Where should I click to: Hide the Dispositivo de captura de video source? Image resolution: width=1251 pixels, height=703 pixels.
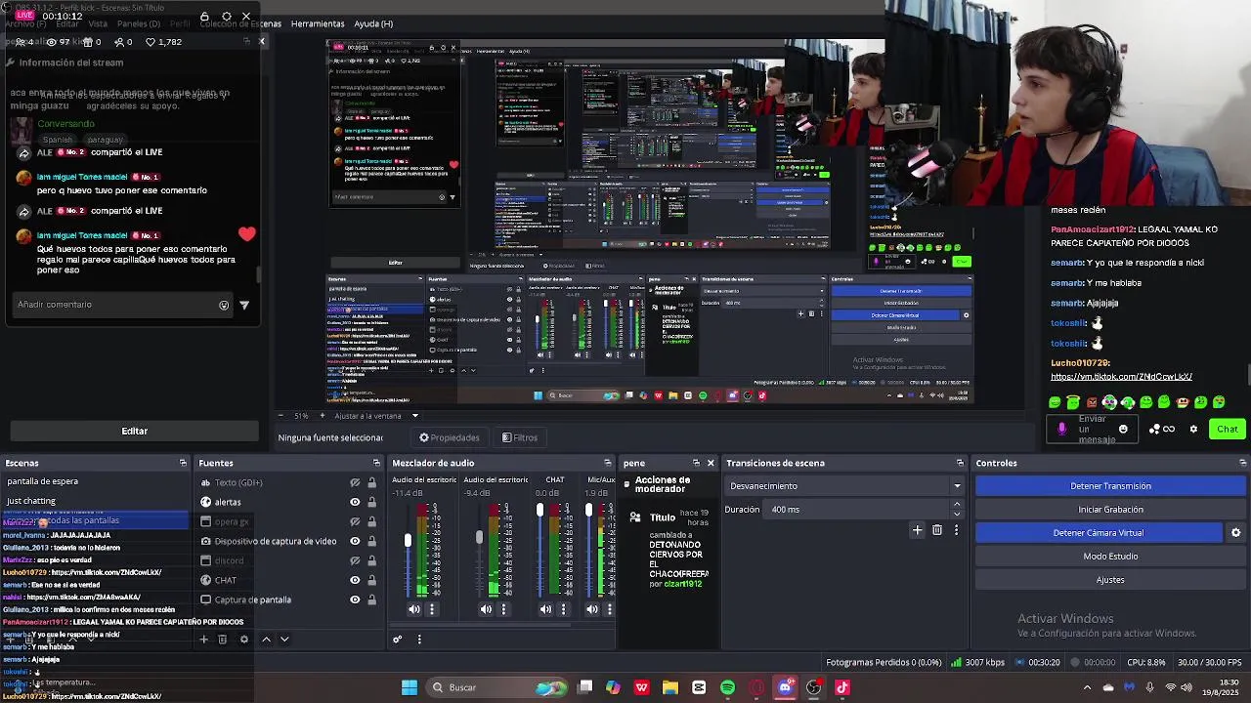point(355,541)
